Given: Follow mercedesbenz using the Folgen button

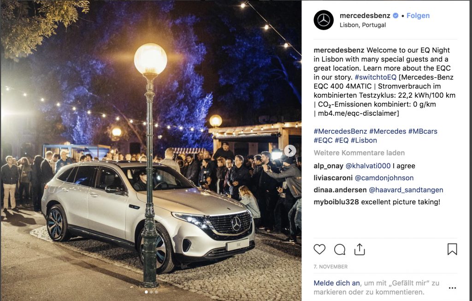Looking at the screenshot, I should [418, 16].
